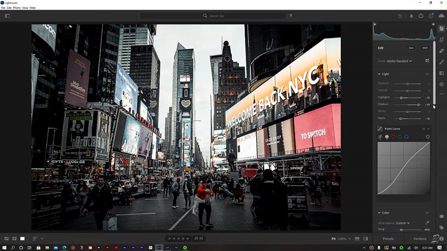This screenshot has height=251, width=447.
Task: Click the Highlights slider
Action: [x=408, y=98]
